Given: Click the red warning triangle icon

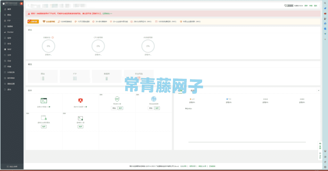Looking at the screenshot, I should tap(29, 13).
